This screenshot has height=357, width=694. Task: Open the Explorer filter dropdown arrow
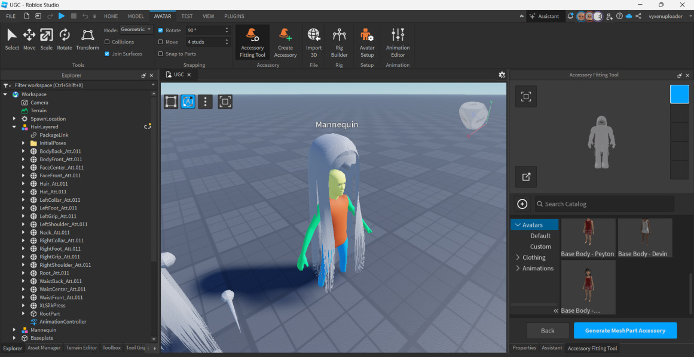click(153, 85)
